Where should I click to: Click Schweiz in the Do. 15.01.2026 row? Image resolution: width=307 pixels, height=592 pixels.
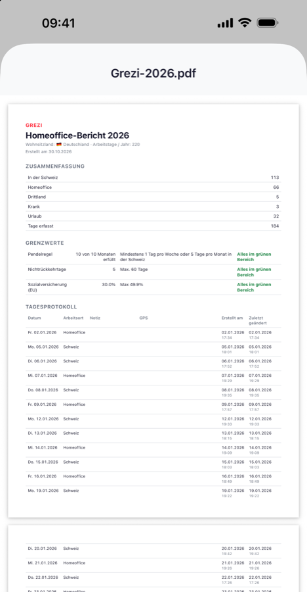pyautogui.click(x=72, y=462)
